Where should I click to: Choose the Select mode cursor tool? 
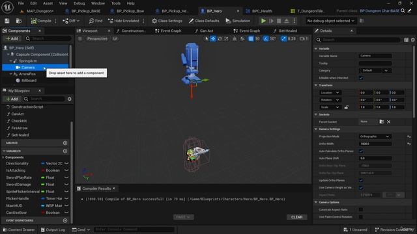point(206,39)
